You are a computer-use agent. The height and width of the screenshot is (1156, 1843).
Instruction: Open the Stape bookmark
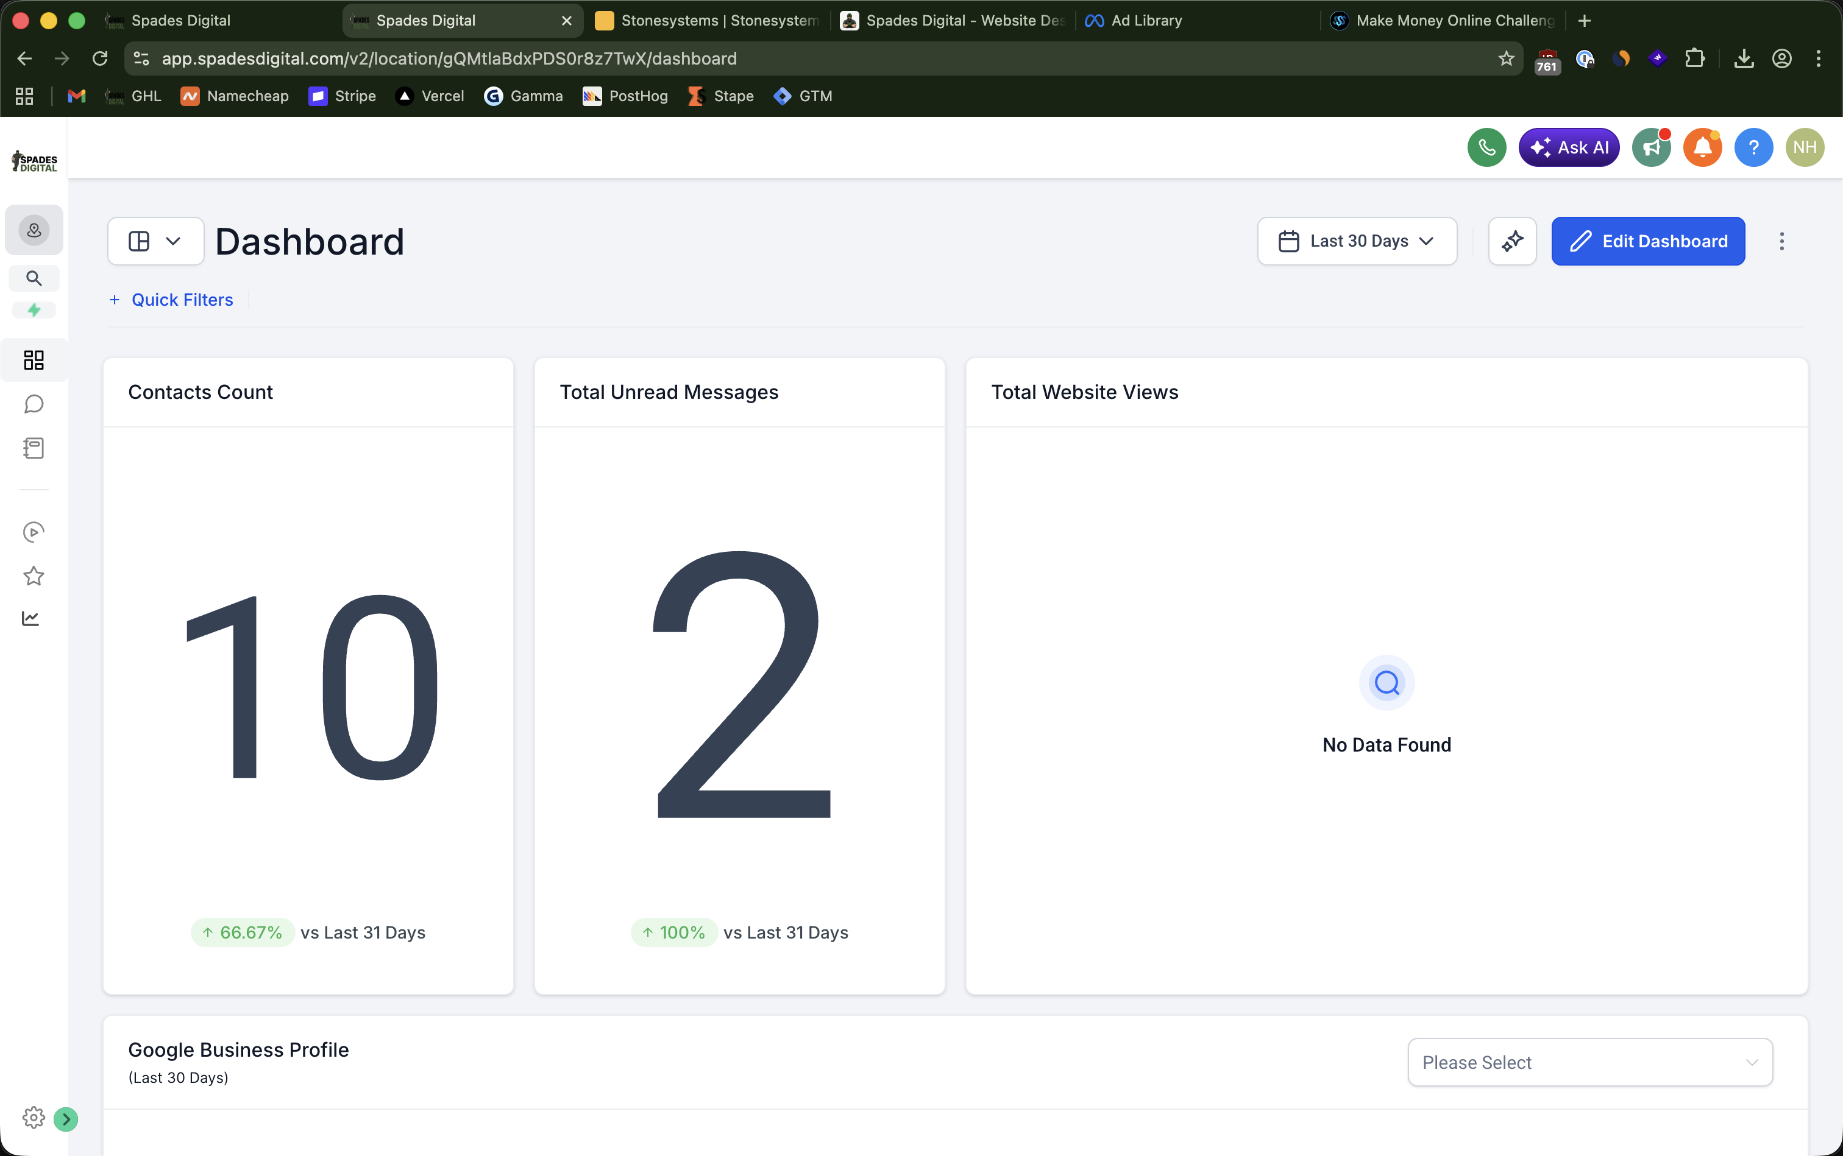(720, 96)
